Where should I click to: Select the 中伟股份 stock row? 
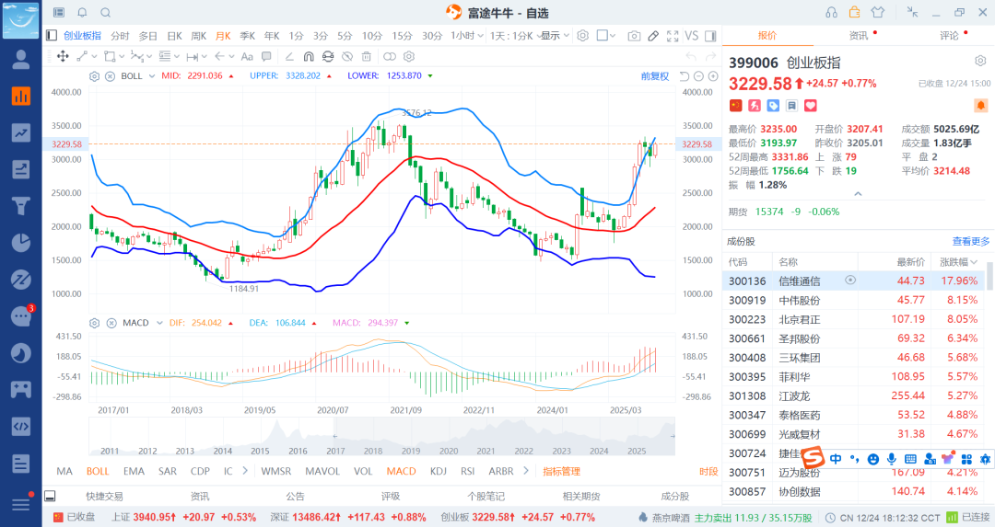[799, 300]
